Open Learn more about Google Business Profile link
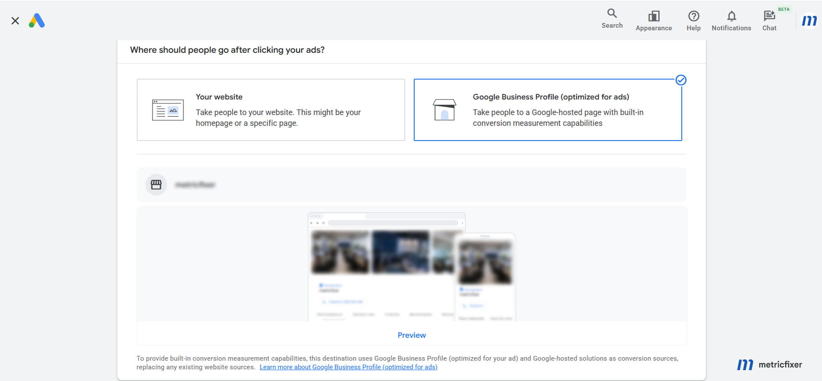This screenshot has height=381, width=822. tap(348, 367)
